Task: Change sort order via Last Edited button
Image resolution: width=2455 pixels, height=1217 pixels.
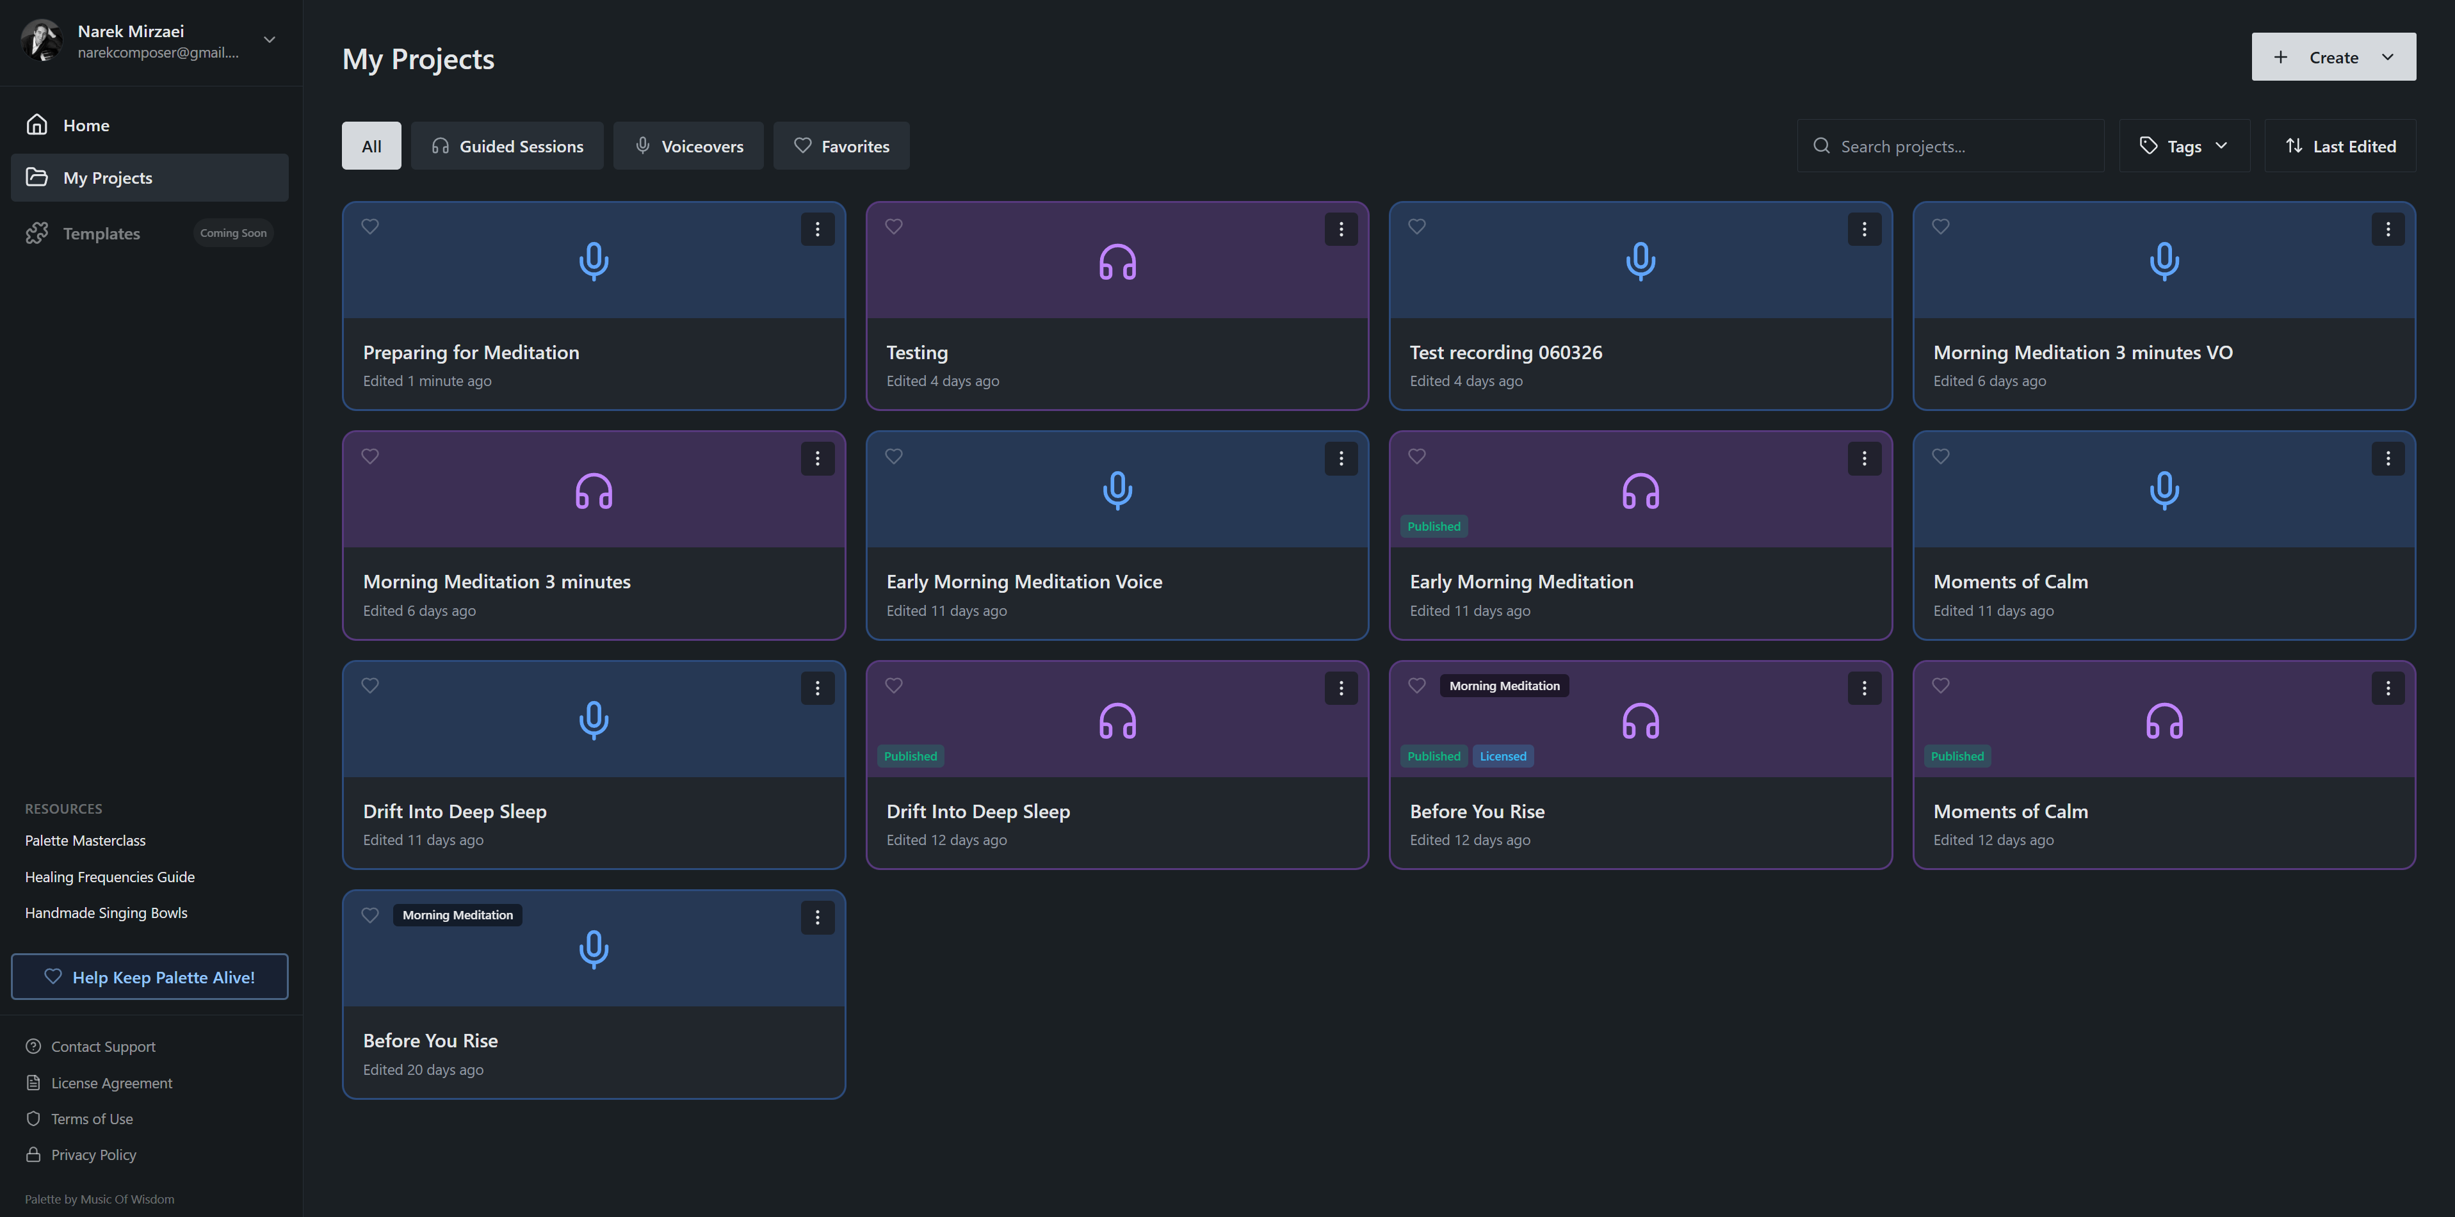Action: (x=2340, y=146)
